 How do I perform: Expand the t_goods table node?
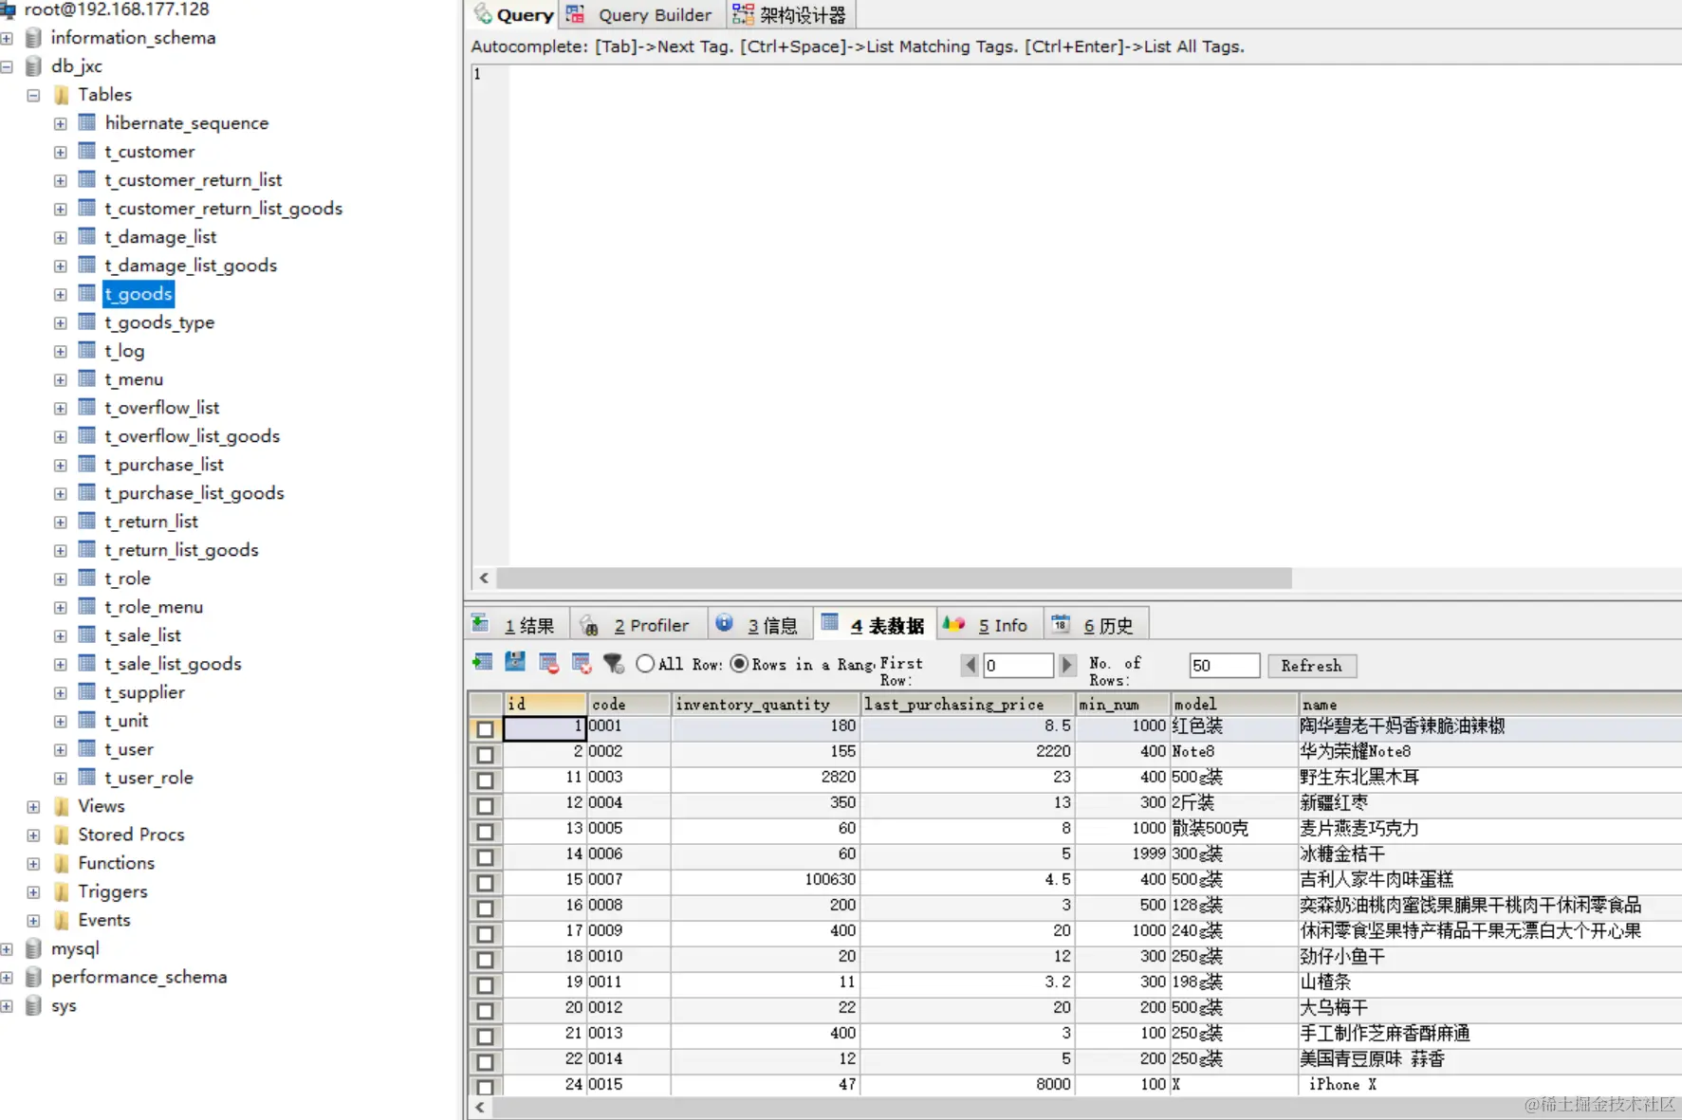(x=60, y=294)
